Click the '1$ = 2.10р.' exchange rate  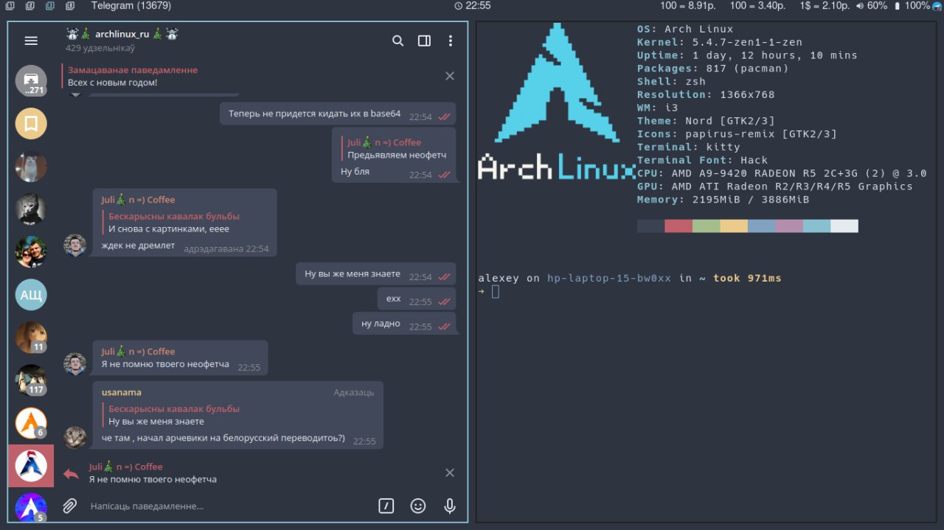pos(825,6)
